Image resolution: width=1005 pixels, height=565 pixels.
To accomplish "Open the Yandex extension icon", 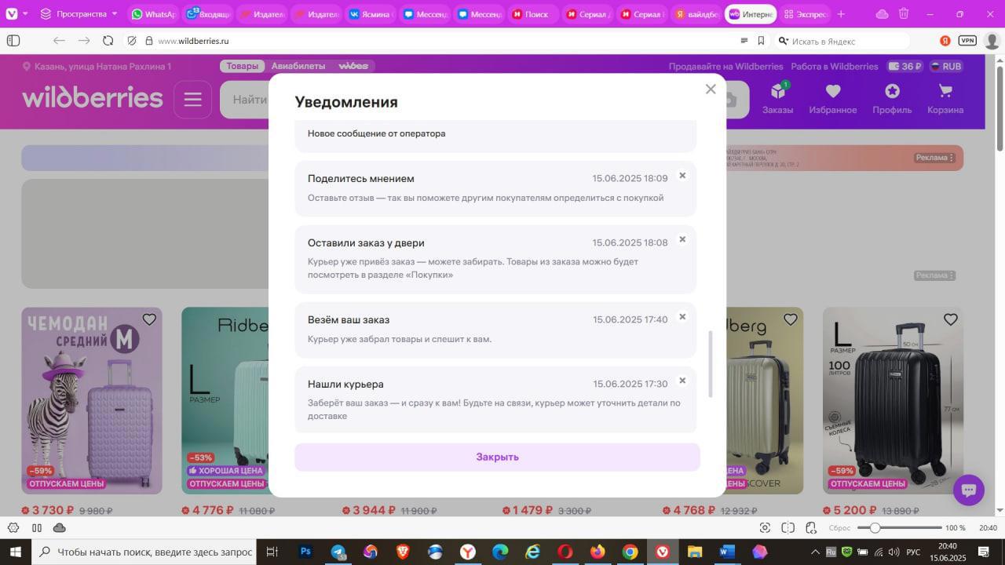I will click(x=945, y=41).
